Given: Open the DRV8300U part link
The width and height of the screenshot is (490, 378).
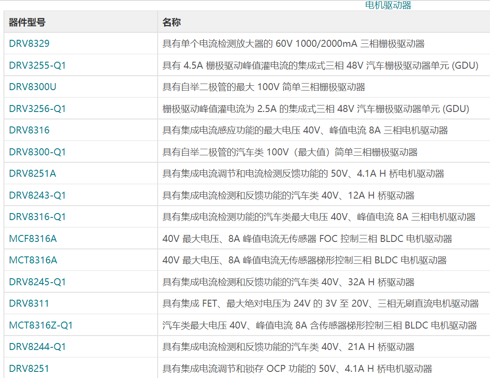Looking at the screenshot, I should point(32,87).
